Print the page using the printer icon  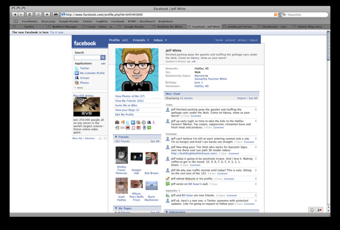tap(55, 15)
